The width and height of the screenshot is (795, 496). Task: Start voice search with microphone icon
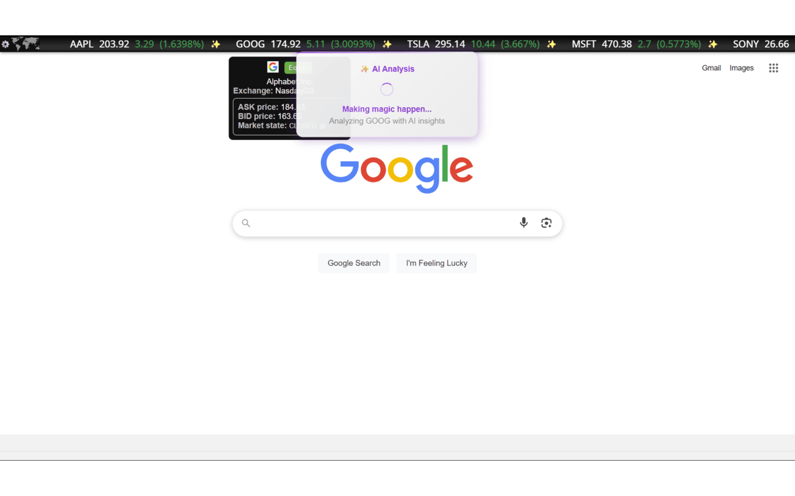524,223
